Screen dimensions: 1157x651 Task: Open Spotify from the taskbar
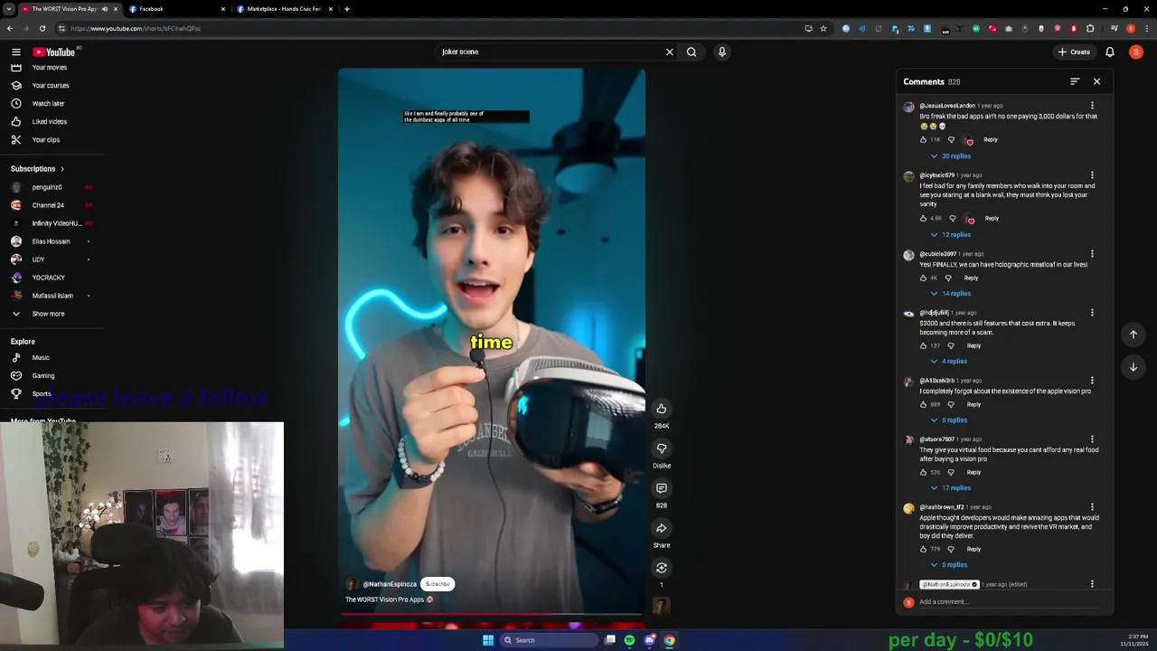(x=629, y=640)
